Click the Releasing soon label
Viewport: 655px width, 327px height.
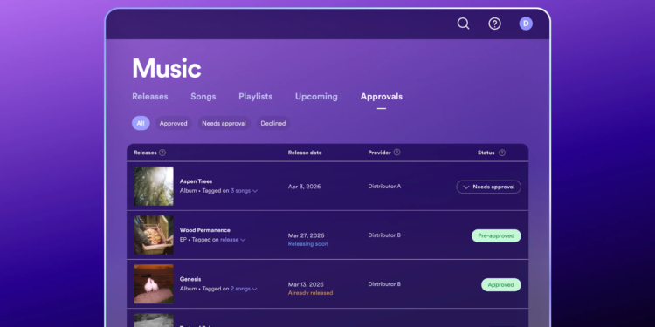pos(308,244)
